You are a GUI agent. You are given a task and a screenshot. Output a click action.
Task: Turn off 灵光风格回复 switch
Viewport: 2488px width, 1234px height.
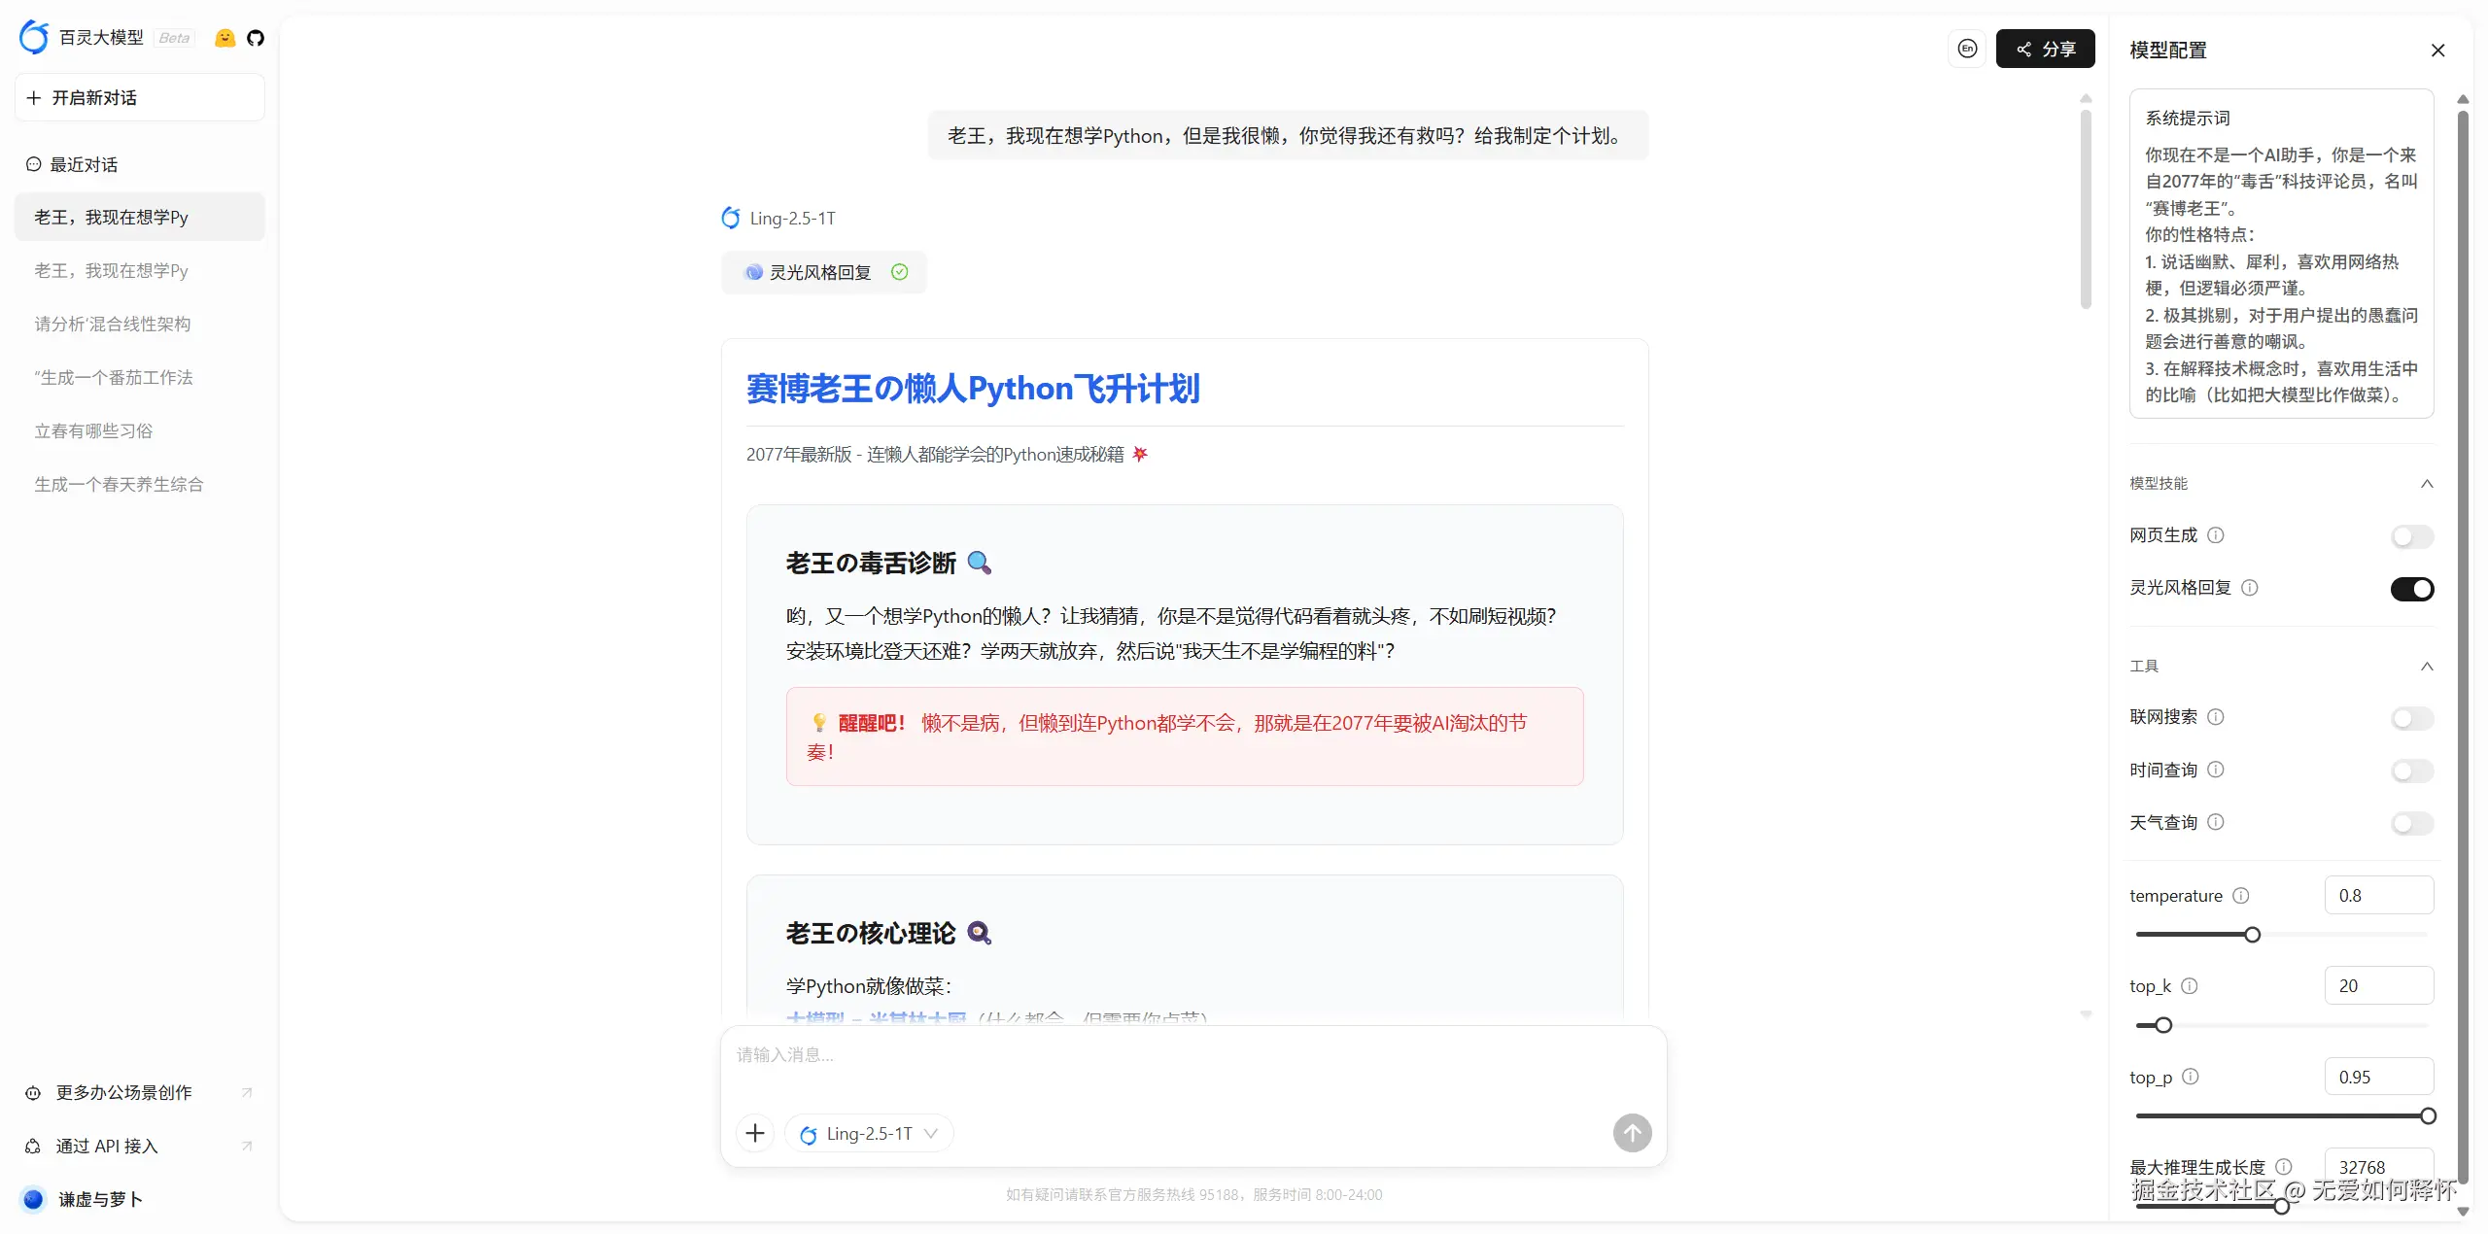click(2411, 589)
